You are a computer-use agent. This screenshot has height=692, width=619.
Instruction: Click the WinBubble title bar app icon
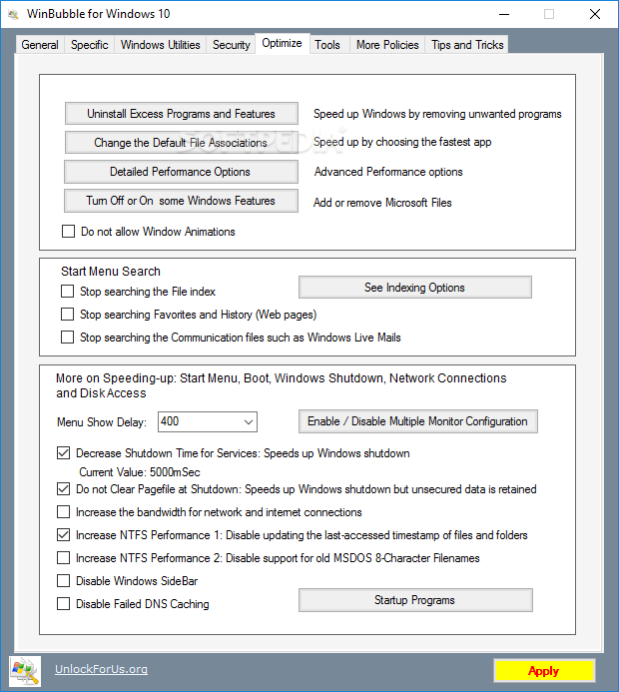click(x=14, y=15)
